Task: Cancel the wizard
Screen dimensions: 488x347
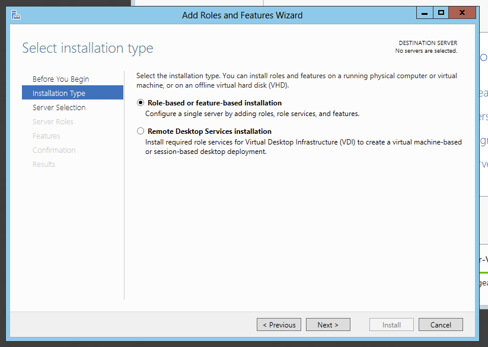Action: [x=441, y=324]
